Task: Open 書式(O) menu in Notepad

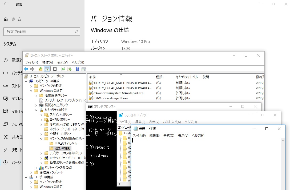Action: tap(169, 136)
